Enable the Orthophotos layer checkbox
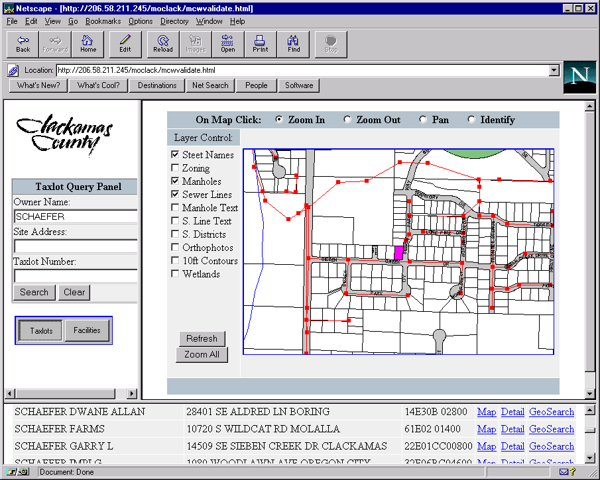600x480 pixels. [175, 247]
